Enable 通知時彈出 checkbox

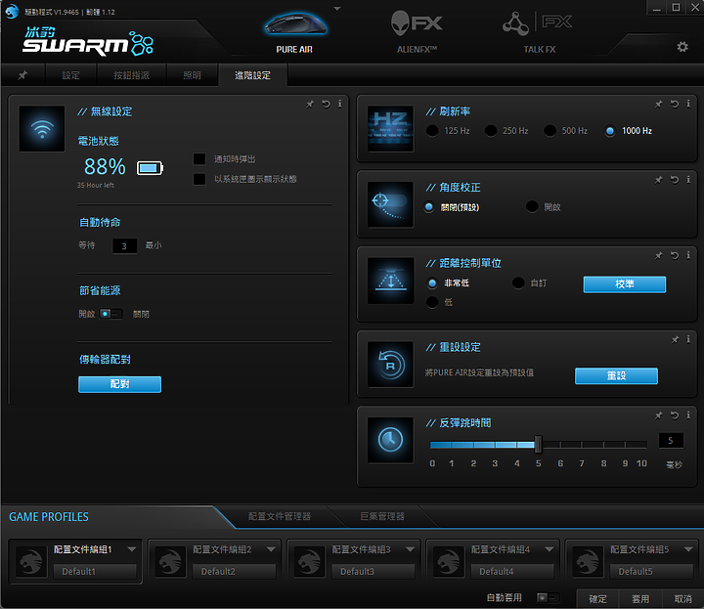pyautogui.click(x=199, y=159)
